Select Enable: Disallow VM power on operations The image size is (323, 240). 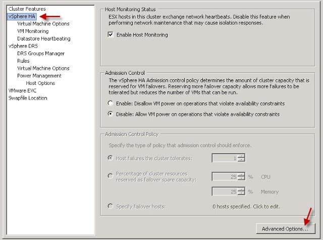pos(111,103)
